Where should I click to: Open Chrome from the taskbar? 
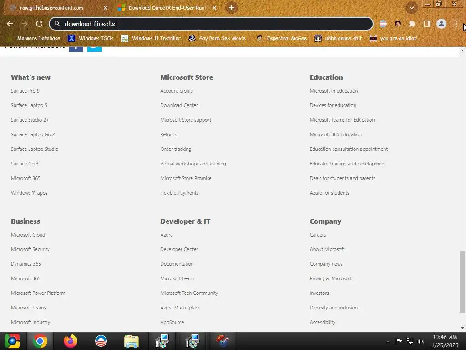click(x=40, y=341)
